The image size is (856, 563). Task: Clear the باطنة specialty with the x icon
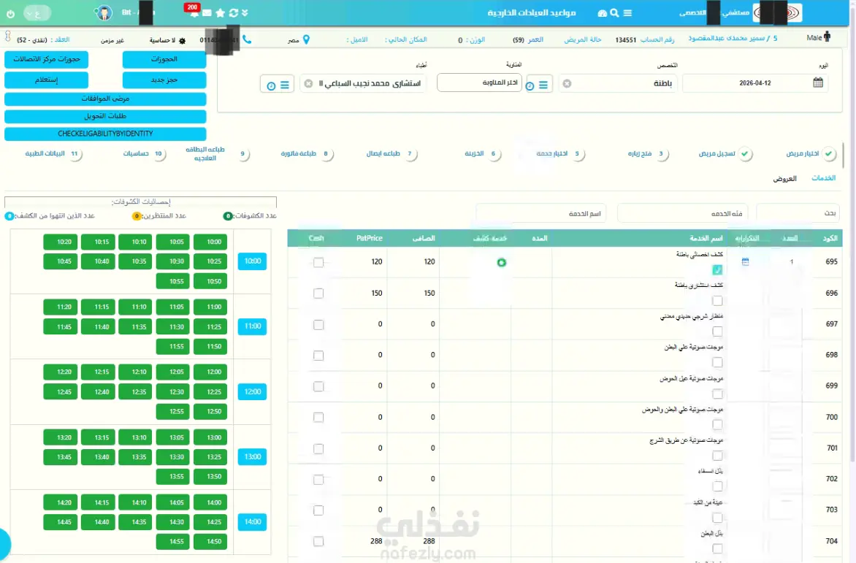[x=568, y=83]
